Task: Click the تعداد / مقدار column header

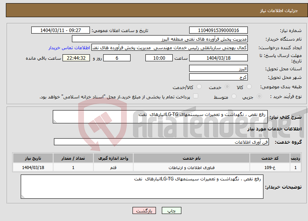Action: click(73, 158)
